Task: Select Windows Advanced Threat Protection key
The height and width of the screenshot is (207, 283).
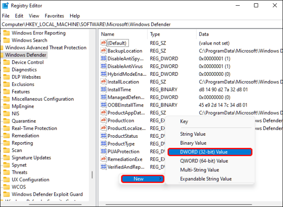Action: click(x=46, y=48)
